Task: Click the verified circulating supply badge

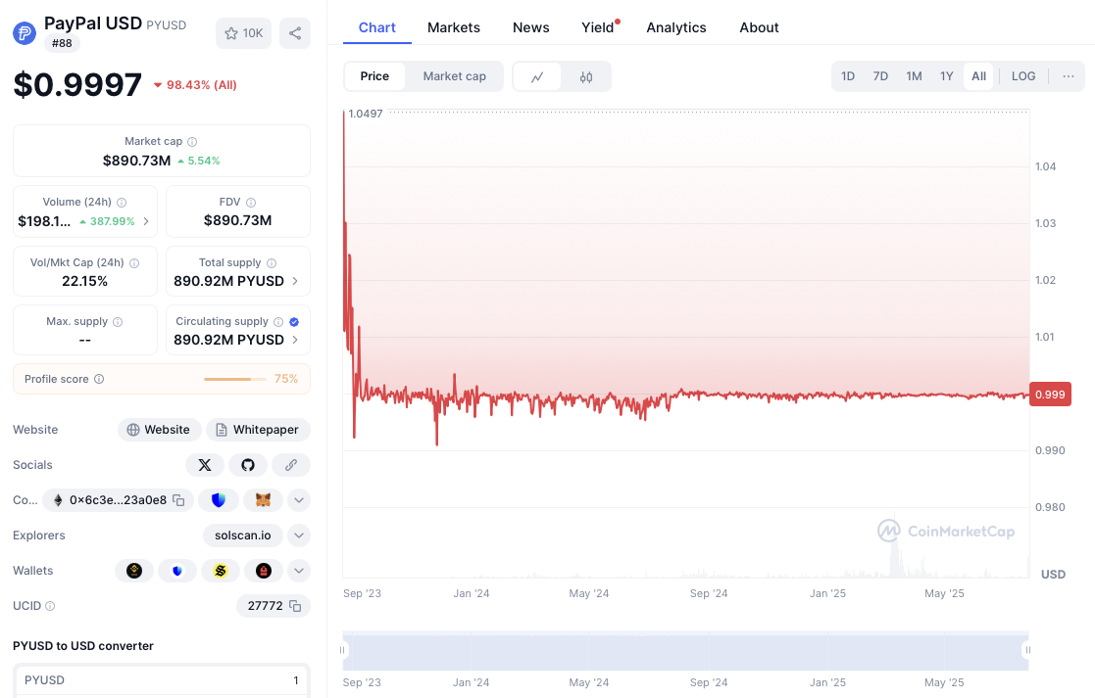Action: pyautogui.click(x=294, y=321)
